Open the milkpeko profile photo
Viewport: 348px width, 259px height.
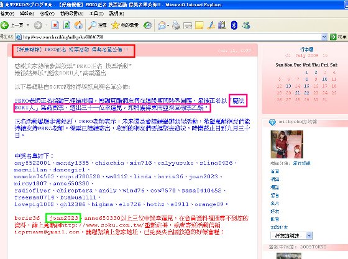pos(286,144)
